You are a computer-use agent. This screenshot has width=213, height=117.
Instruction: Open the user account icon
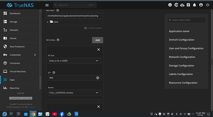201,5
